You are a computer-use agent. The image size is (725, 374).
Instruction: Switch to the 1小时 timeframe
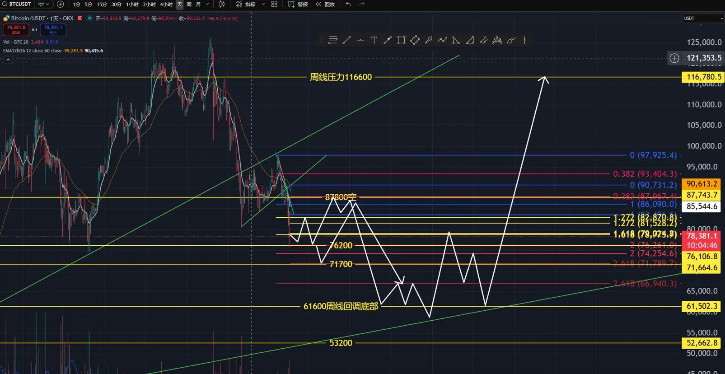click(x=132, y=5)
